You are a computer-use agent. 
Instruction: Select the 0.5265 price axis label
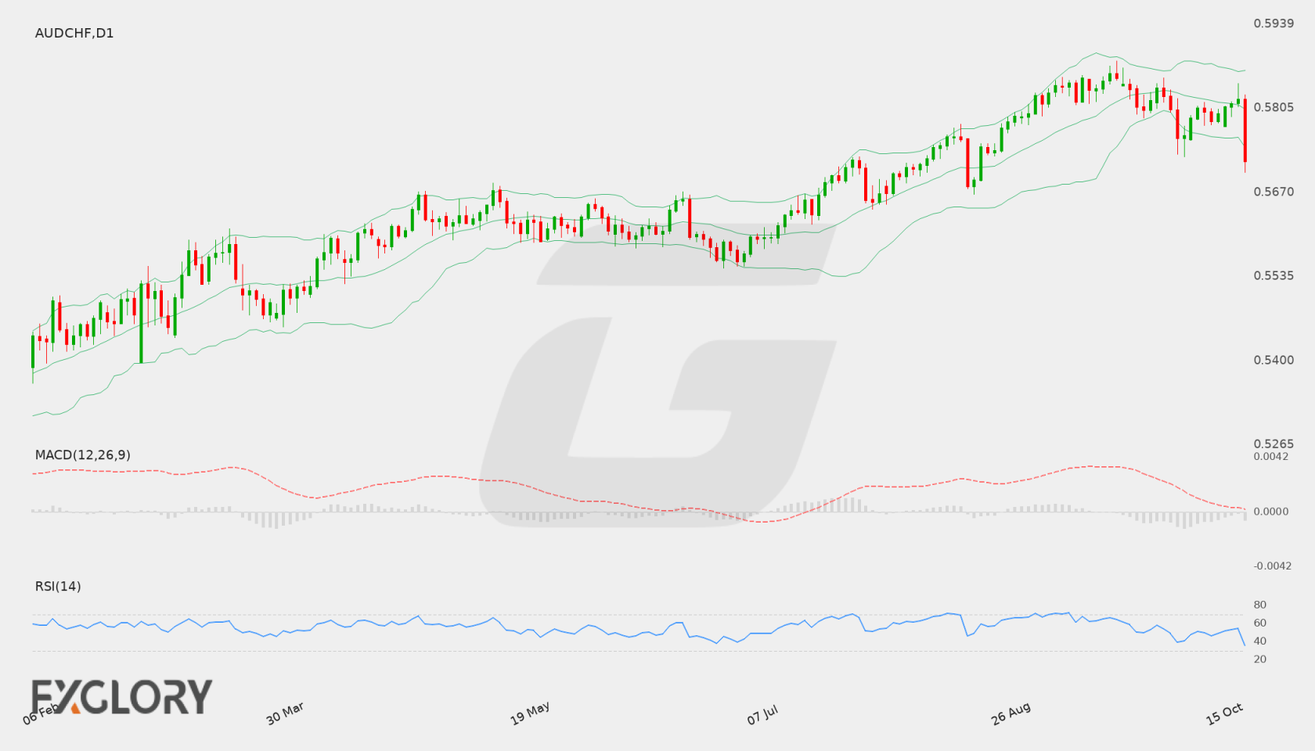1274,444
